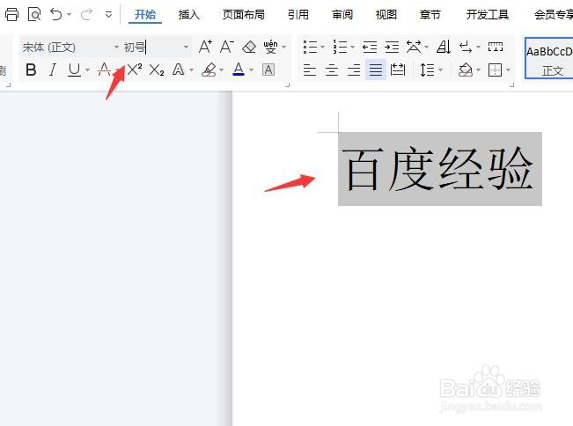The image size is (573, 426).
Task: Toggle superscript X² formatting
Action: pos(135,70)
